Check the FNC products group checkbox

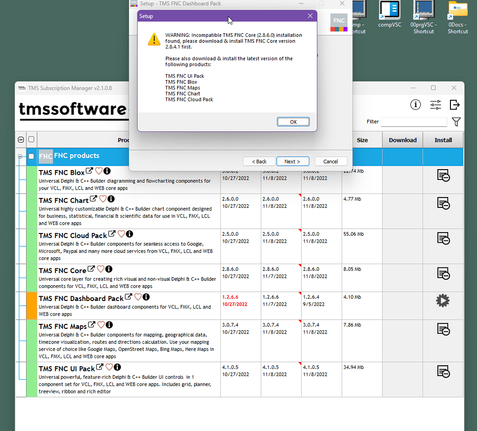(x=31, y=157)
